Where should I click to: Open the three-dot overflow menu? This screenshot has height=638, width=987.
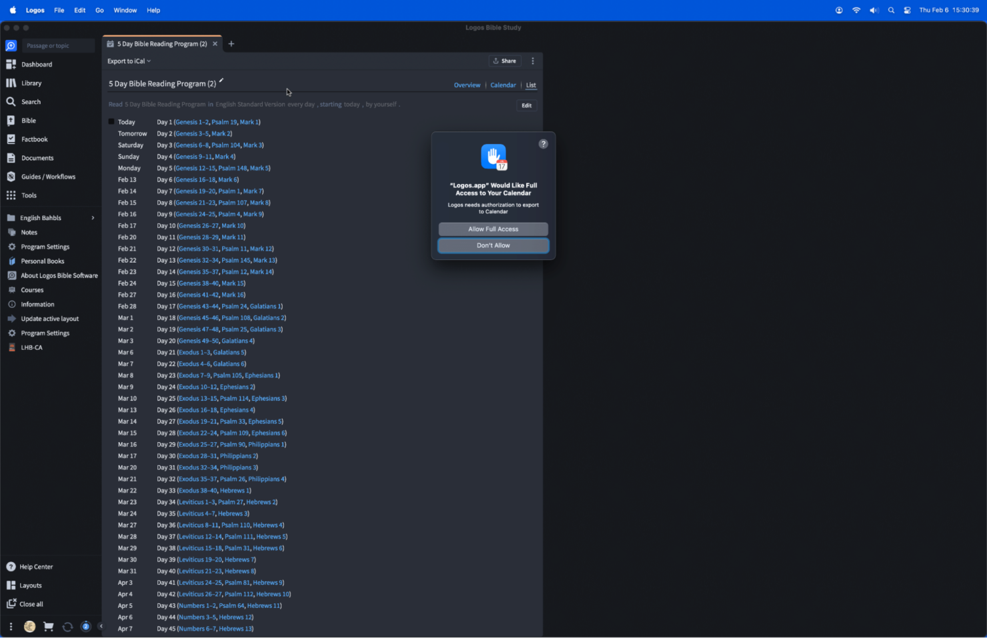(533, 61)
